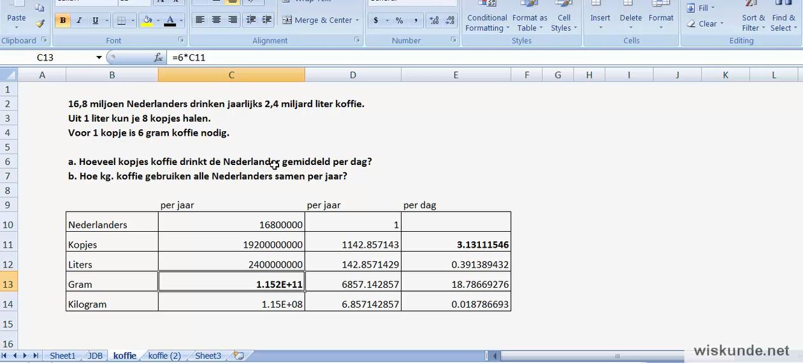Switch to Sheet3 tab

point(208,356)
